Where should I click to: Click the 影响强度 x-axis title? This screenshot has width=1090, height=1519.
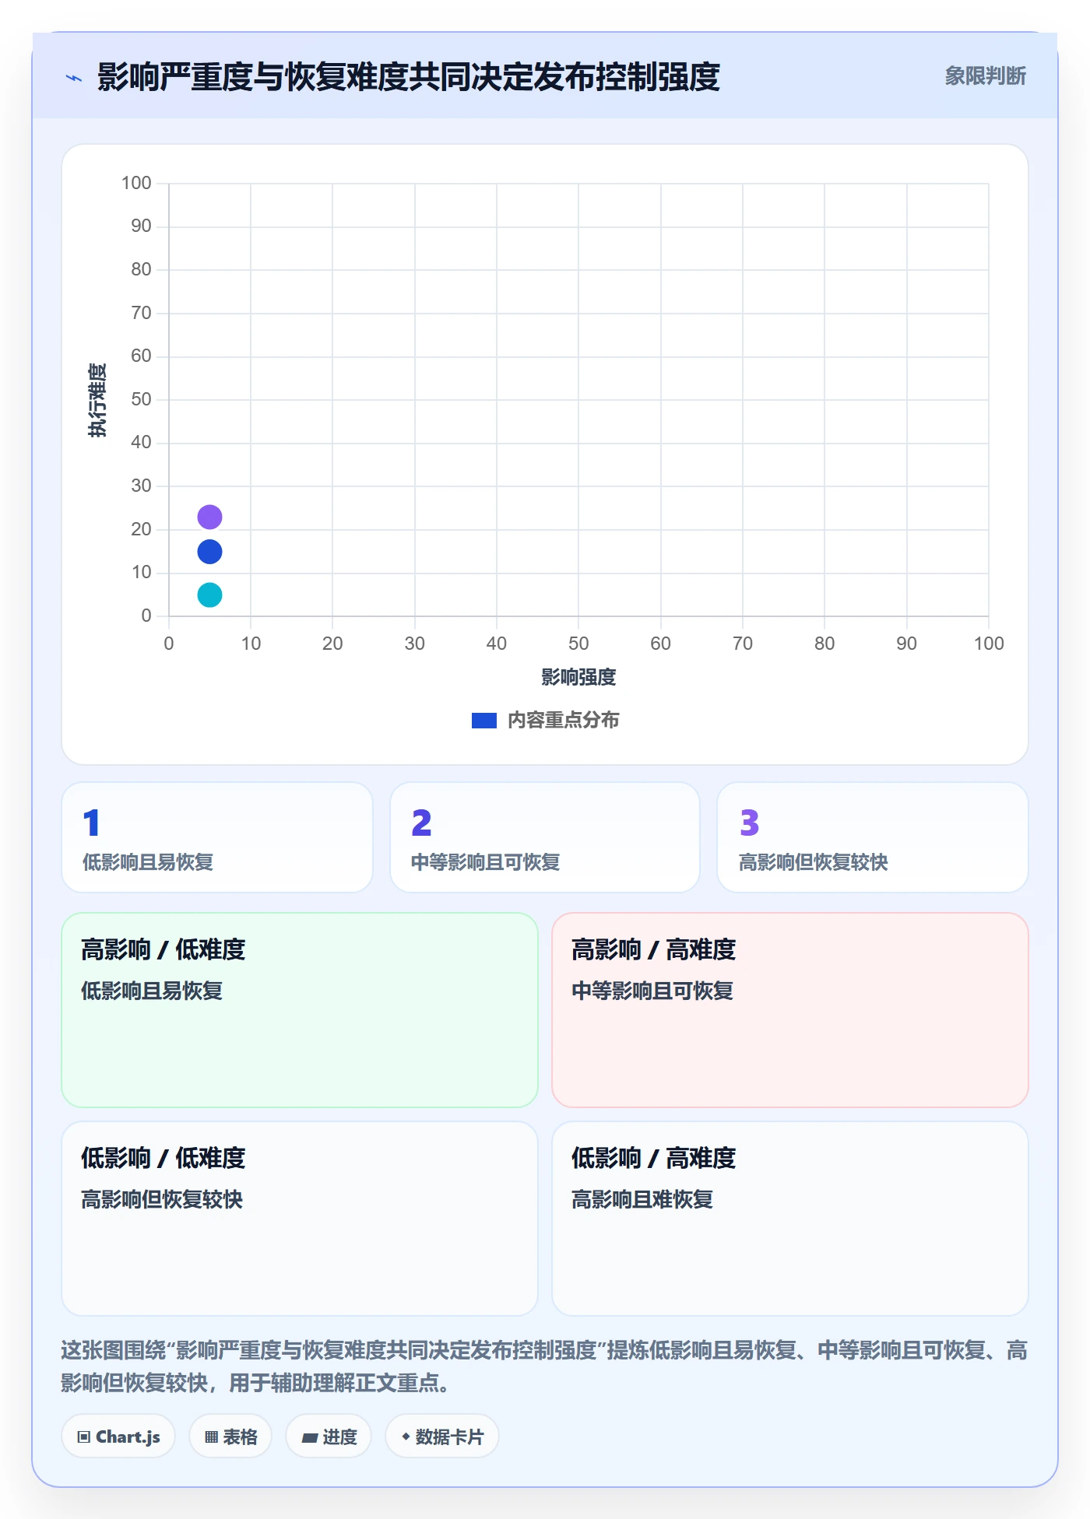(578, 677)
